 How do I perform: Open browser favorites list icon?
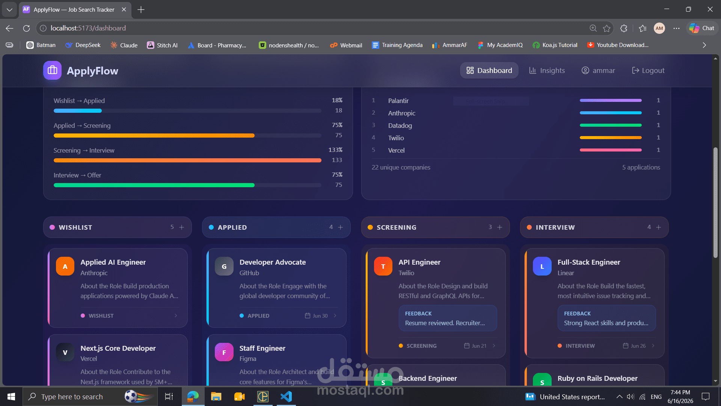click(643, 28)
